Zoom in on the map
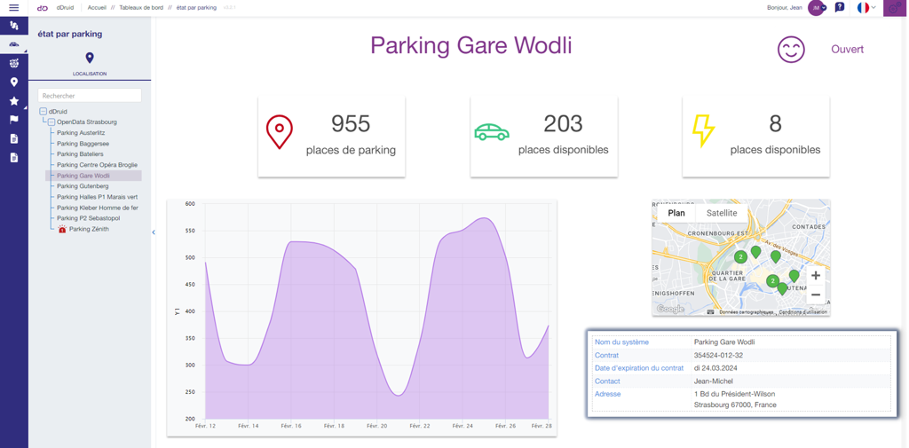The width and height of the screenshot is (909, 448). coord(816,276)
